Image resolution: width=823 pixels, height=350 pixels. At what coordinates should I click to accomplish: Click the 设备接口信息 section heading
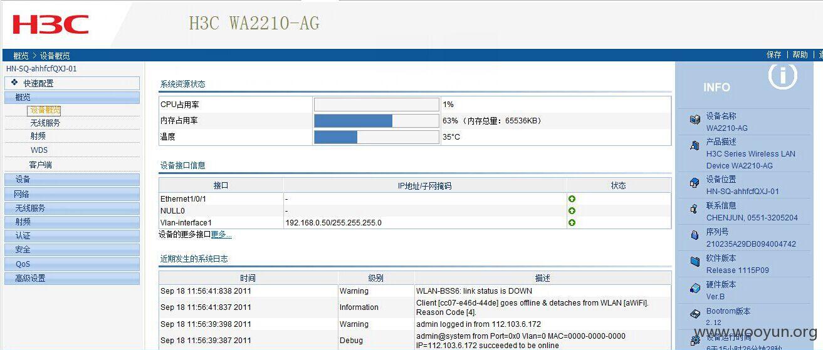click(182, 165)
